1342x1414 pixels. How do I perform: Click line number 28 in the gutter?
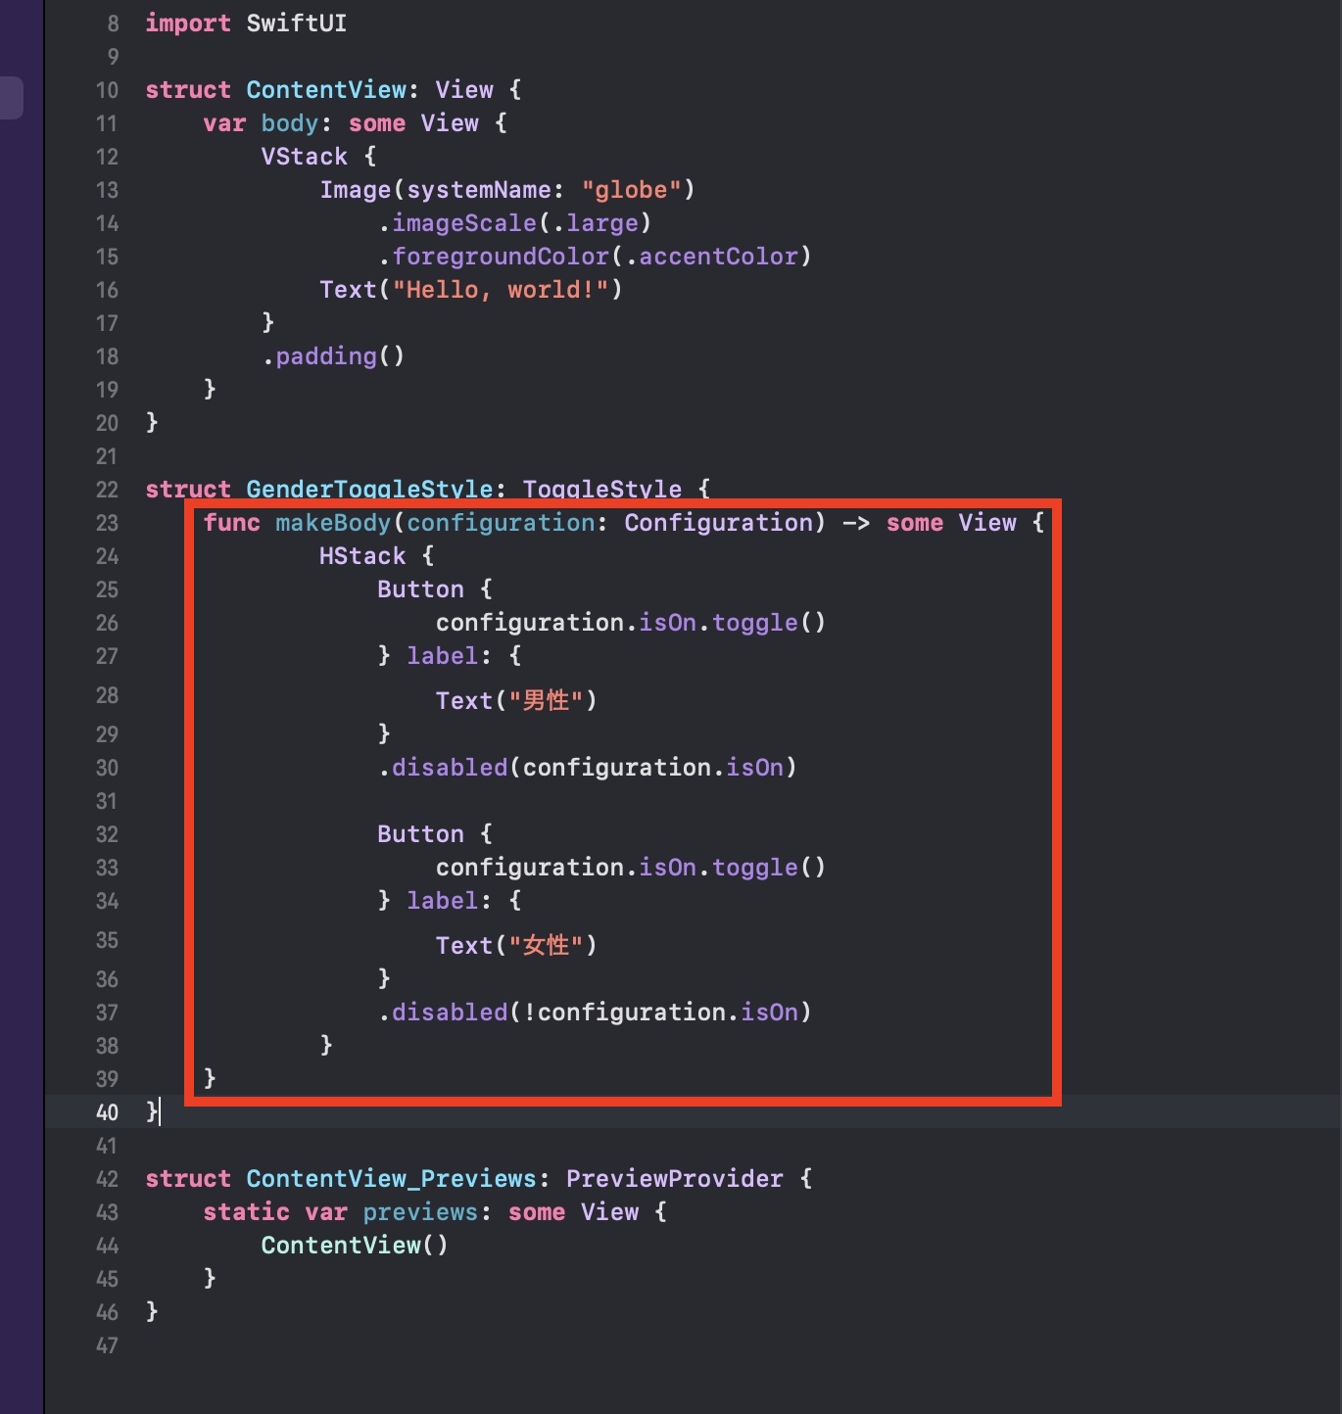point(107,695)
